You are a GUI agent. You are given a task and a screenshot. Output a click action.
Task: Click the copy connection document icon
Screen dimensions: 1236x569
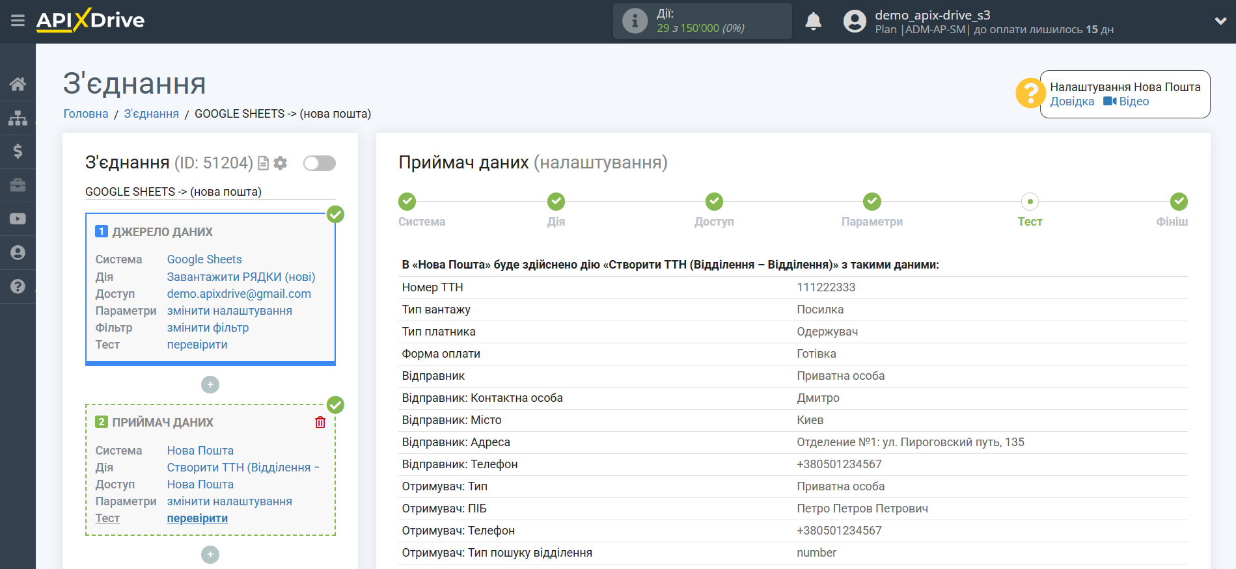[x=264, y=163]
